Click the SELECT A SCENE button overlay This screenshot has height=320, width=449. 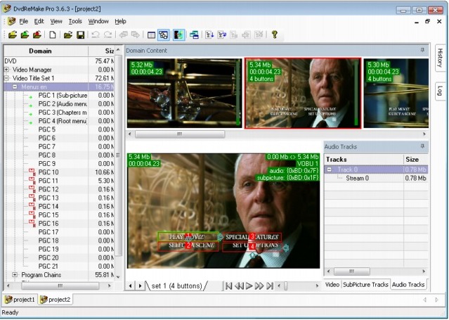[x=188, y=246]
